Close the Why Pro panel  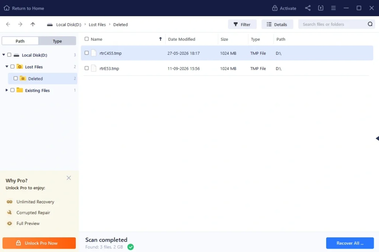tap(68, 178)
